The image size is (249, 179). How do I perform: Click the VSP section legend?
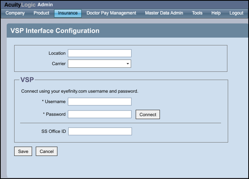coord(27,80)
